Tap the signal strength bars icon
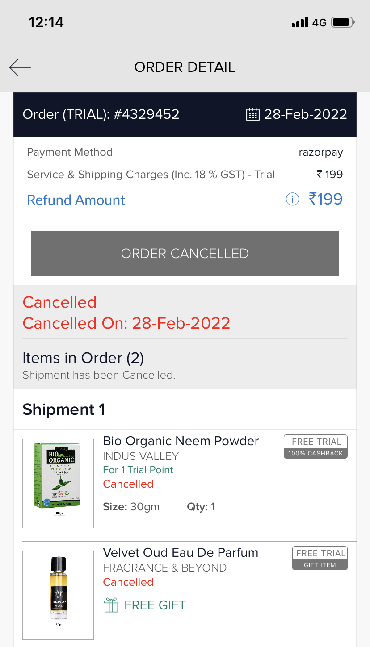 [x=300, y=22]
